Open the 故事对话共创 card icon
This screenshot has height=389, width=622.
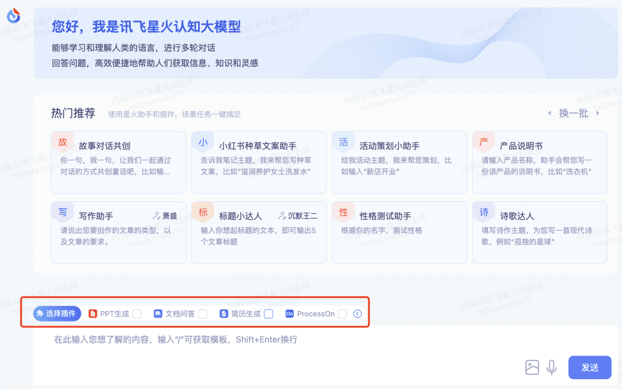coord(63,142)
